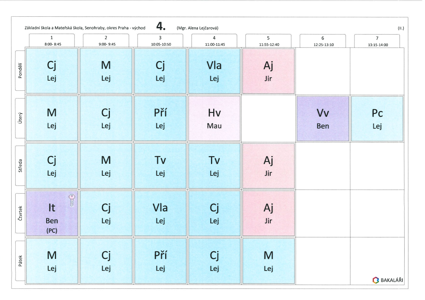Select the Úterý day tab
The image size is (425, 300).
click(x=20, y=118)
